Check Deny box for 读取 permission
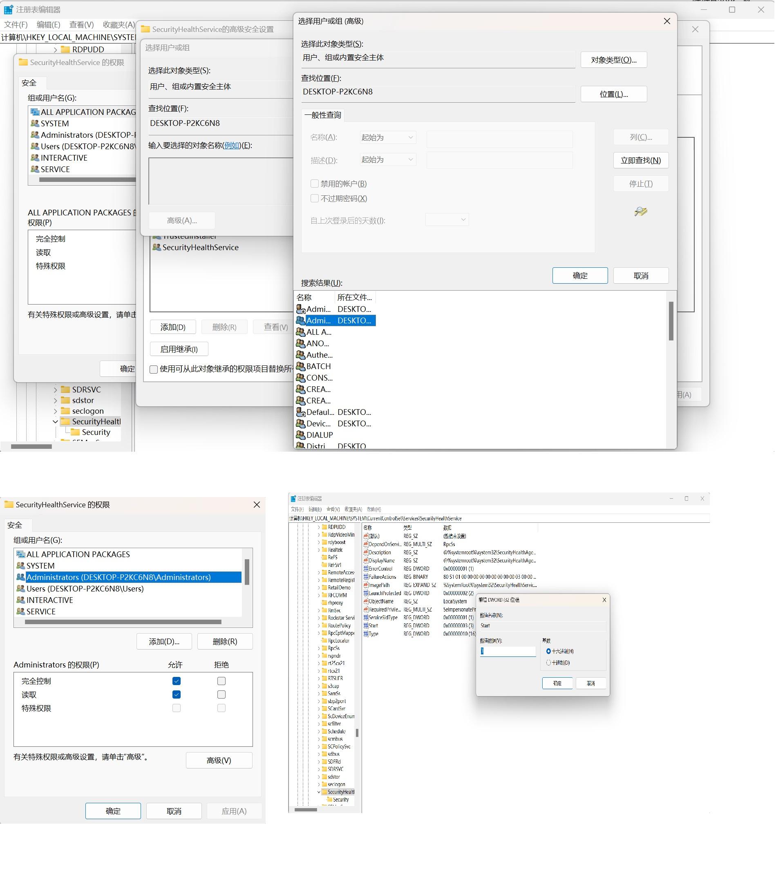 222,695
